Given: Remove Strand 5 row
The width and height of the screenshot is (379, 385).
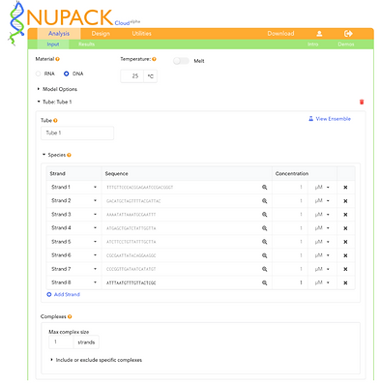Looking at the screenshot, I should tap(345, 242).
